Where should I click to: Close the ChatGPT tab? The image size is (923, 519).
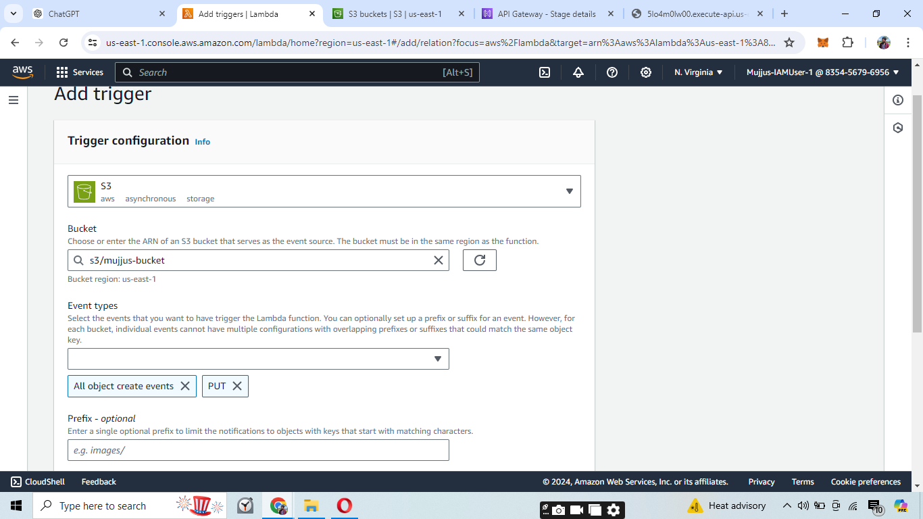pos(162,14)
